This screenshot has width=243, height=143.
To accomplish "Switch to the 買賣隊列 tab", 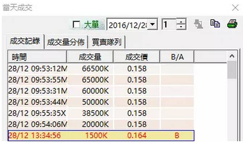I will [107, 42].
